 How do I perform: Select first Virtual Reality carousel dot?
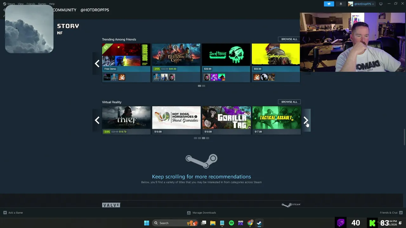[x=195, y=138]
